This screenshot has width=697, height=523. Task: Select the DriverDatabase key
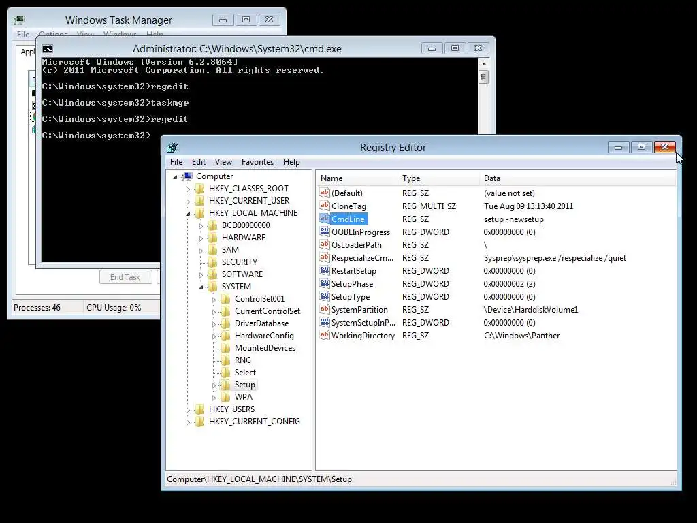click(261, 323)
